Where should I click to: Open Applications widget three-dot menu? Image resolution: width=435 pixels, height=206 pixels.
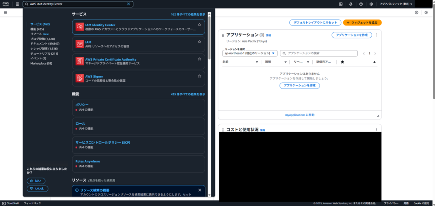click(376, 35)
